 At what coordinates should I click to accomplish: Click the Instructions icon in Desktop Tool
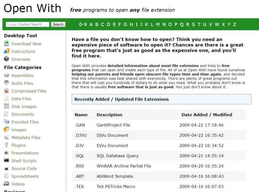6,52
